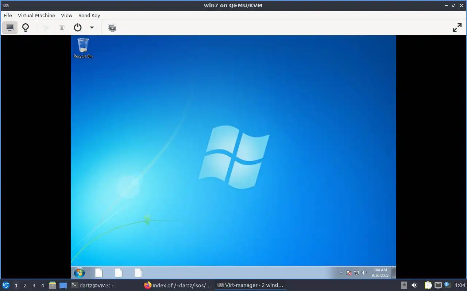
Task: Minimize the win7 on QEMU/KVM window
Action: click(446, 5)
